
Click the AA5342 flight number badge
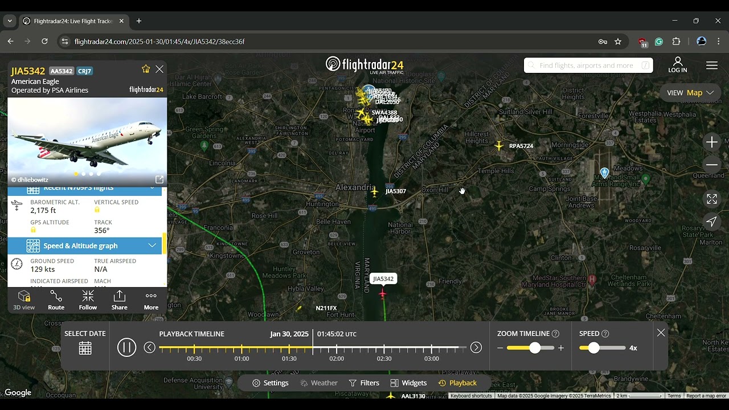tap(62, 71)
